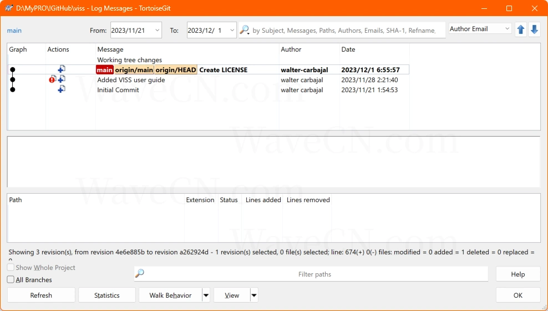Click the red modified icon on VISS user guide row
The width and height of the screenshot is (548, 311).
tap(53, 79)
